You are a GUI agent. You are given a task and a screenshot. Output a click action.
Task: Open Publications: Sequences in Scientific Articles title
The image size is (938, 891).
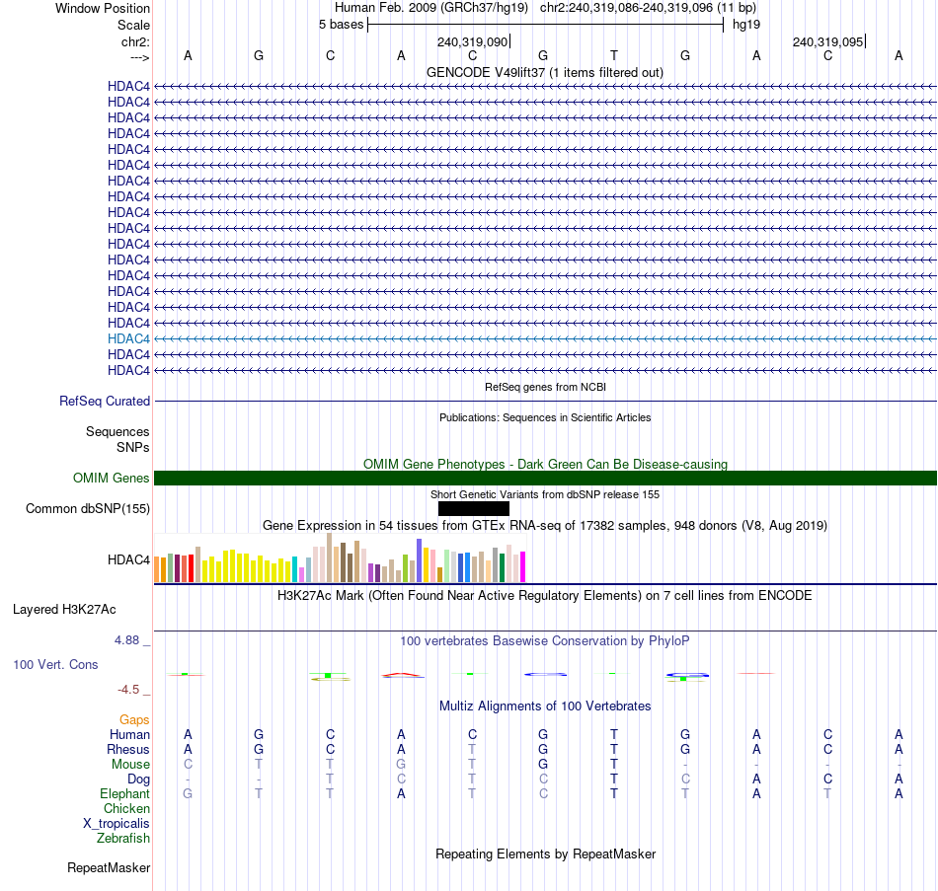[545, 417]
